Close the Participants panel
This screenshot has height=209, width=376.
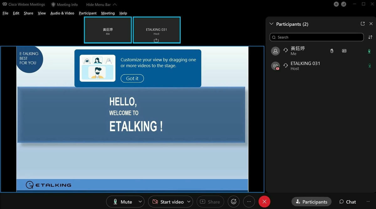pos(371,24)
